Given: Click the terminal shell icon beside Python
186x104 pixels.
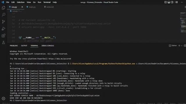Looking at the screenshot, I should [x=170, y=46].
